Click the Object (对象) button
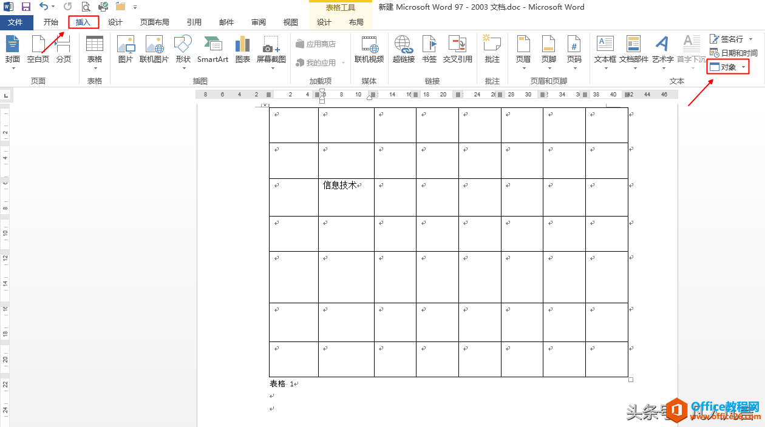 723,67
